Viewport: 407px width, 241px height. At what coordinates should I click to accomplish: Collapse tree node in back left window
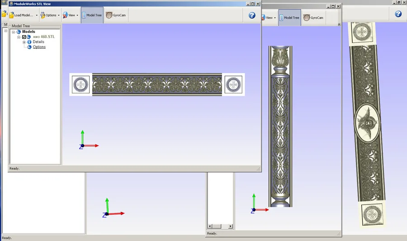point(6,31)
